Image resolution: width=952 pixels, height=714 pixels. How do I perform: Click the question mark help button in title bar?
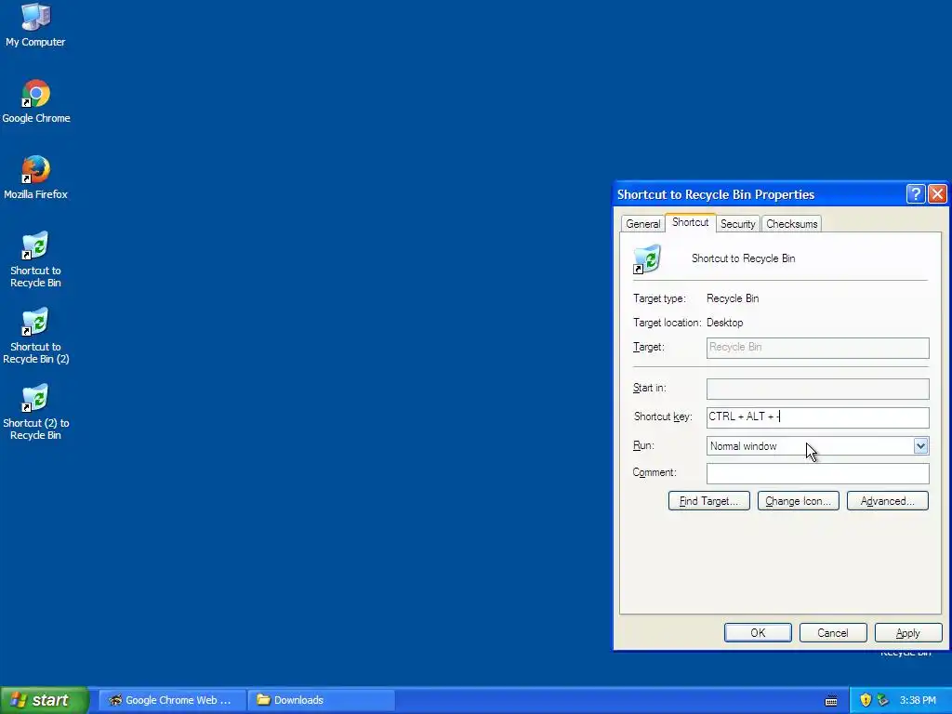click(916, 193)
